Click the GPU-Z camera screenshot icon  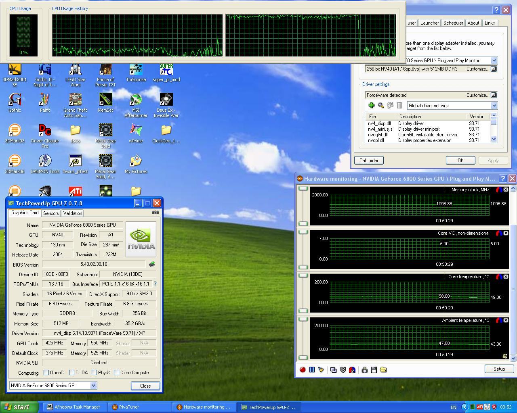click(155, 213)
